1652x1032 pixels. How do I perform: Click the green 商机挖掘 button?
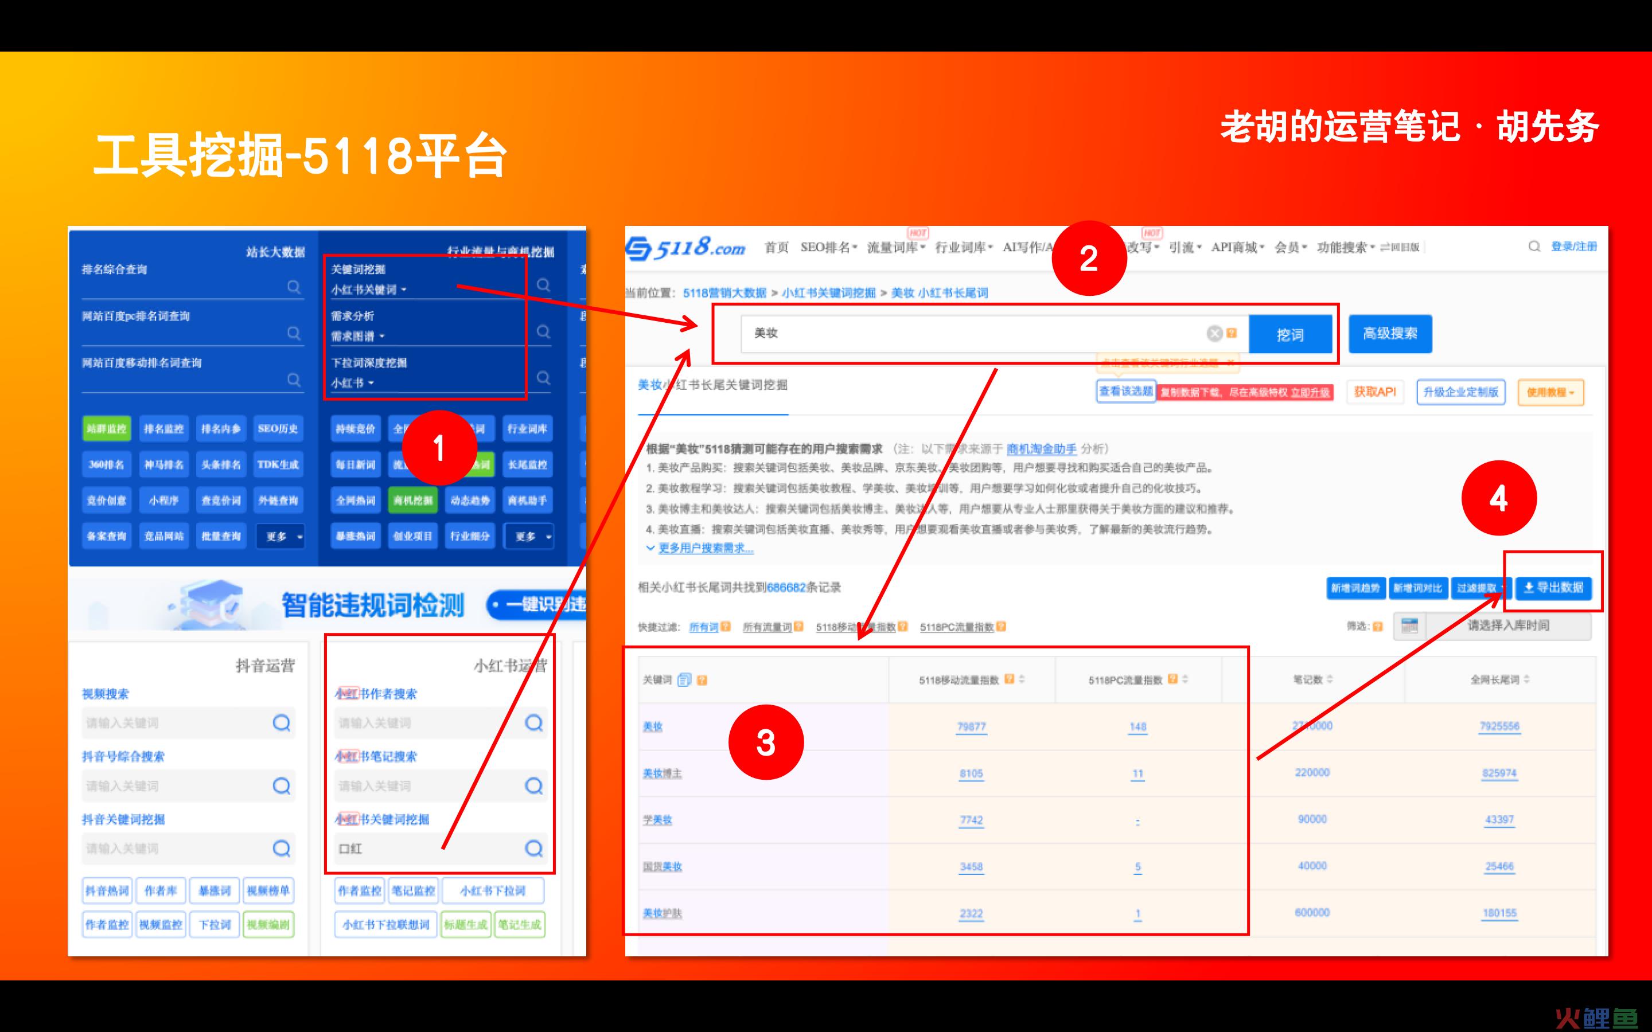click(x=412, y=501)
